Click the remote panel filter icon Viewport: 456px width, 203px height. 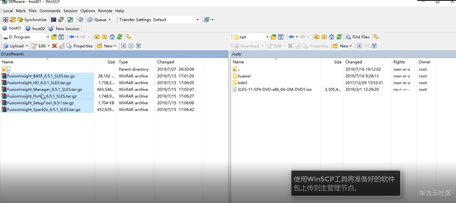(281, 37)
